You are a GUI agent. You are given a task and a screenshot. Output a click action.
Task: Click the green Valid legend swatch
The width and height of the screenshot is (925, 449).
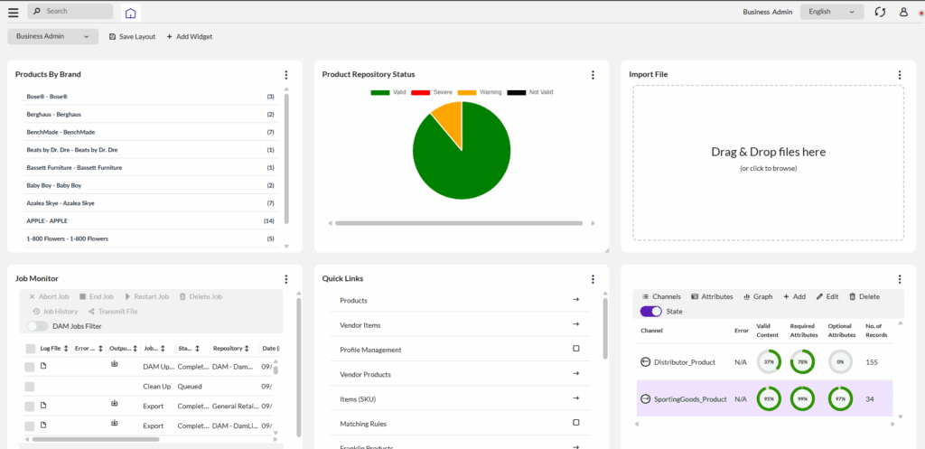coord(379,92)
